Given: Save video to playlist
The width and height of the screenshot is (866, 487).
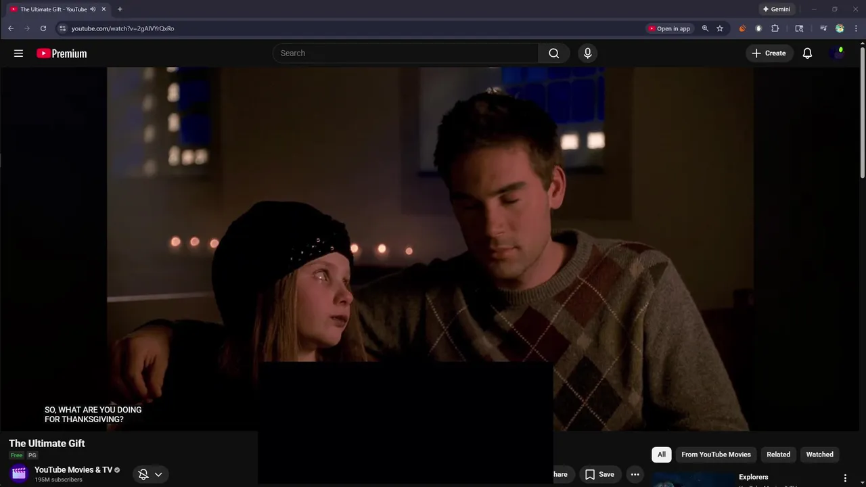Looking at the screenshot, I should click(x=599, y=474).
